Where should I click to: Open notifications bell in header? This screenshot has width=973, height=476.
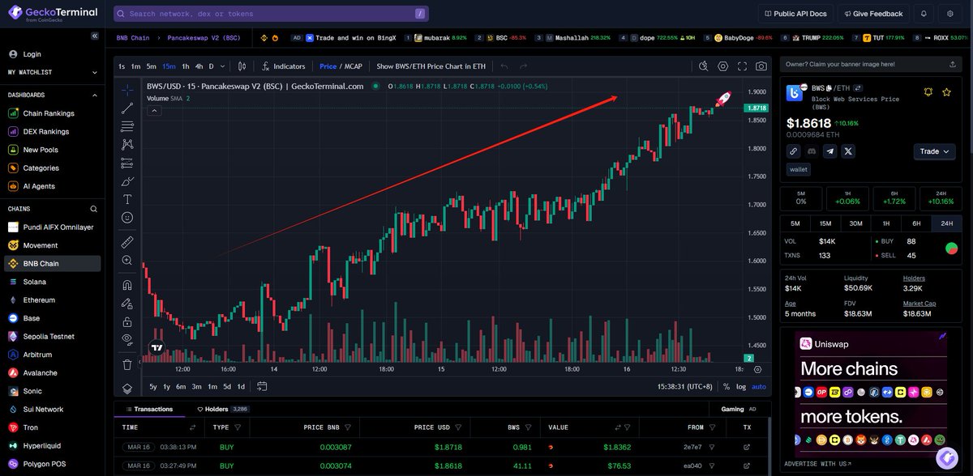point(923,14)
